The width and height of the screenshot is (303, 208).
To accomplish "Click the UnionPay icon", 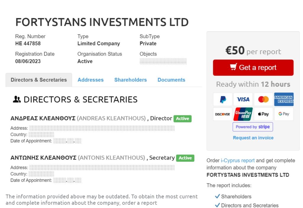I will click(243, 114).
